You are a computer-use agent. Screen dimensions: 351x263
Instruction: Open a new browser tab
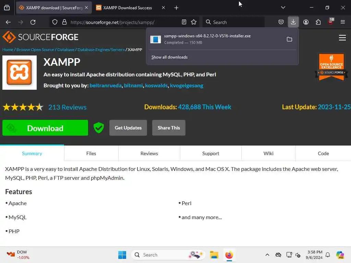point(177,8)
